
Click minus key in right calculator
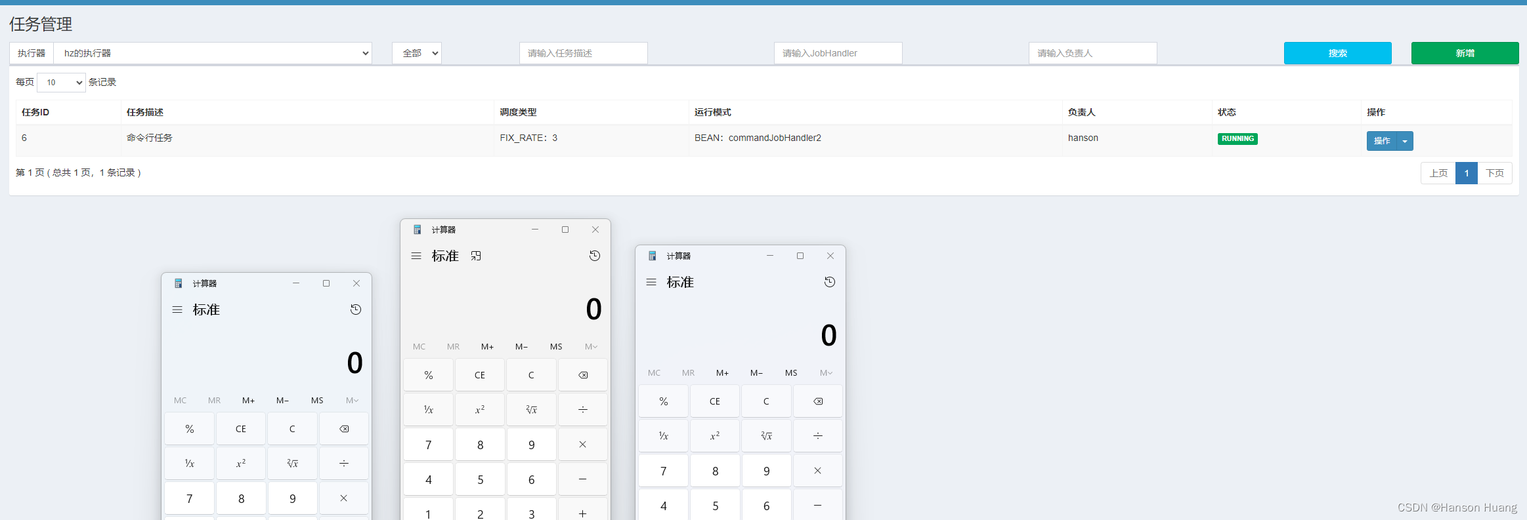(x=818, y=506)
